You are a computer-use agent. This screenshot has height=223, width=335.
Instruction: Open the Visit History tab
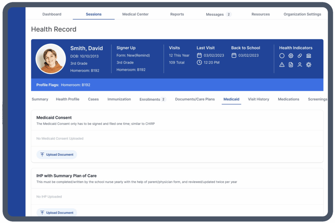(258, 99)
